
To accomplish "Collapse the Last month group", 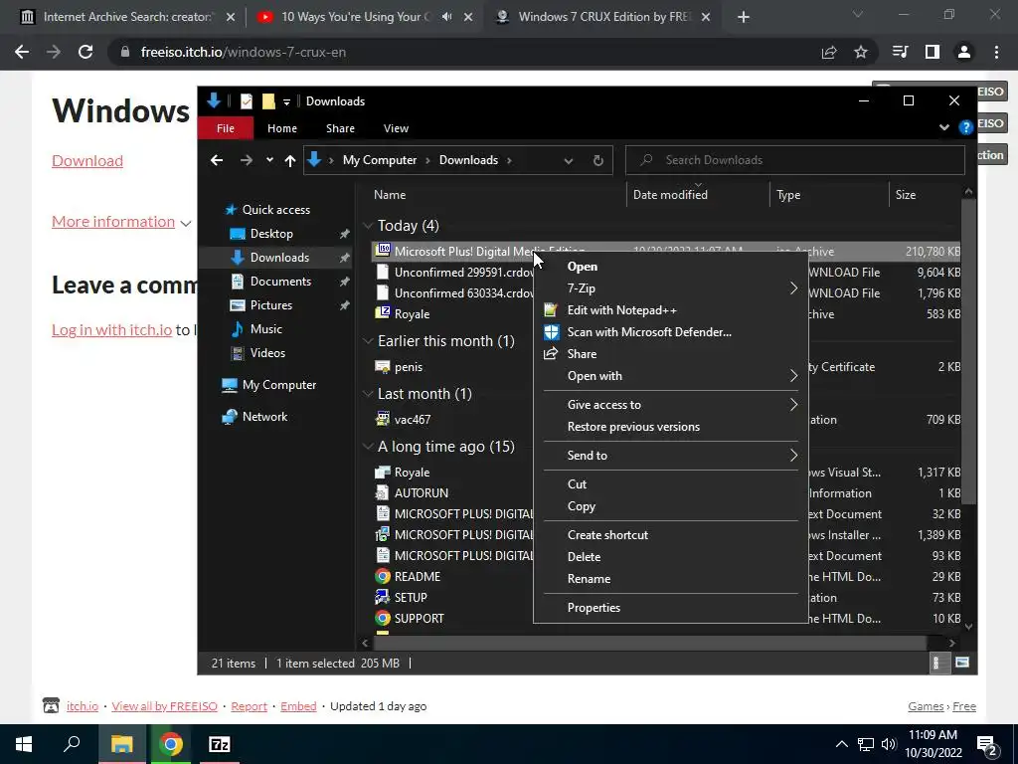I will point(368,394).
